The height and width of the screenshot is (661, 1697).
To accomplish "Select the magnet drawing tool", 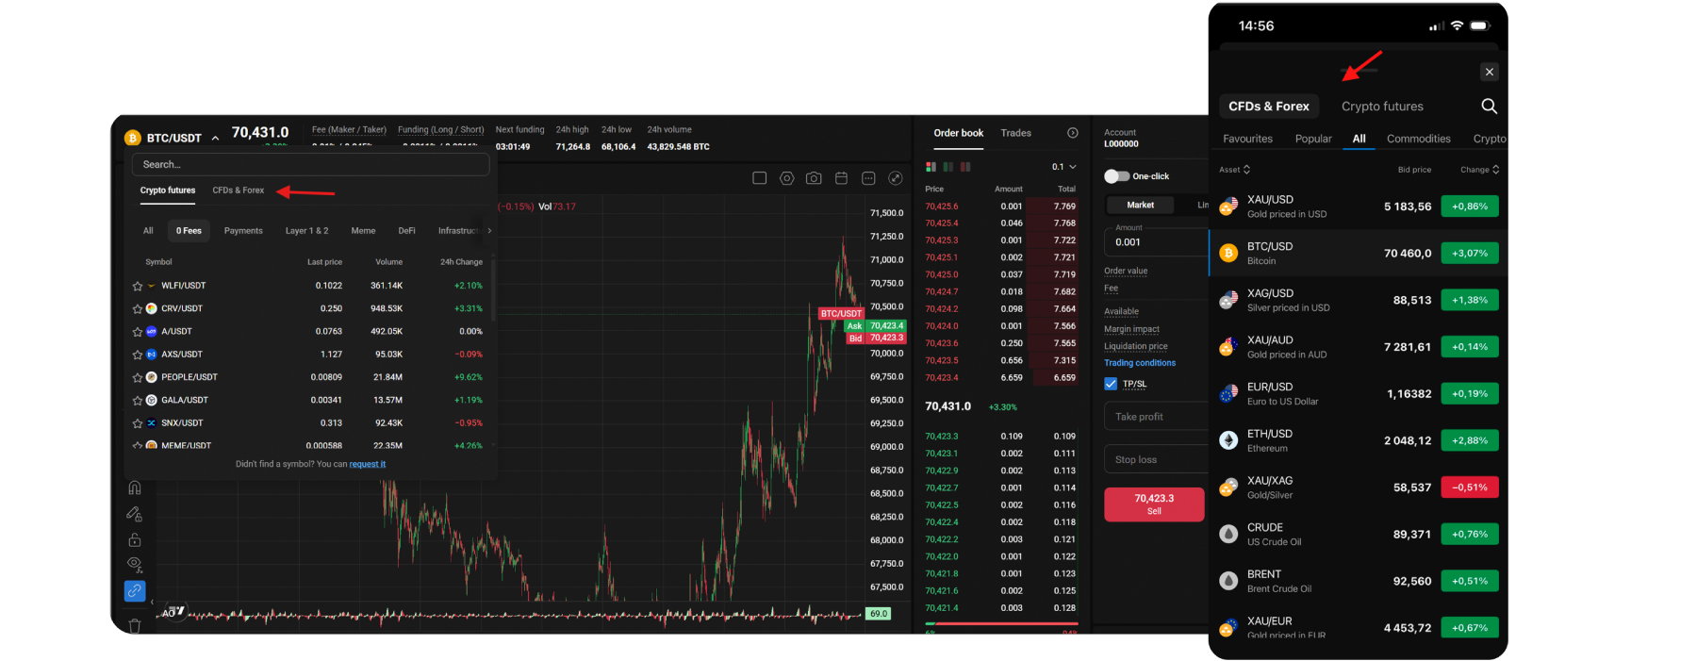I will (135, 487).
